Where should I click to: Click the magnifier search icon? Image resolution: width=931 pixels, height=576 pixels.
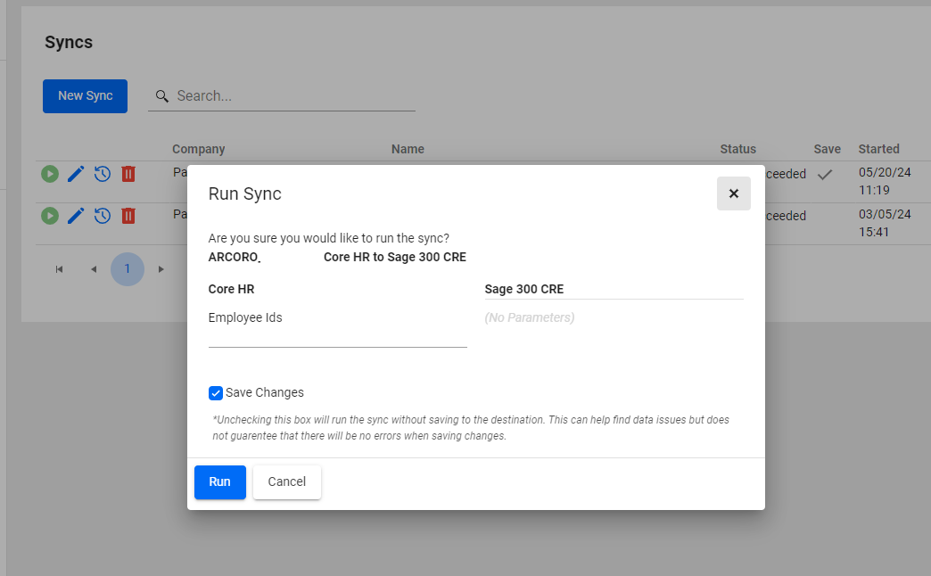tap(162, 96)
